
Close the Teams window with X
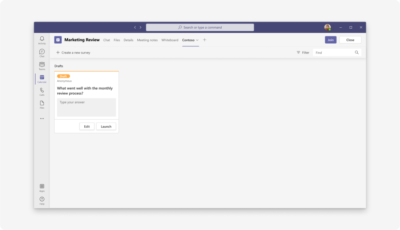[x=361, y=28]
